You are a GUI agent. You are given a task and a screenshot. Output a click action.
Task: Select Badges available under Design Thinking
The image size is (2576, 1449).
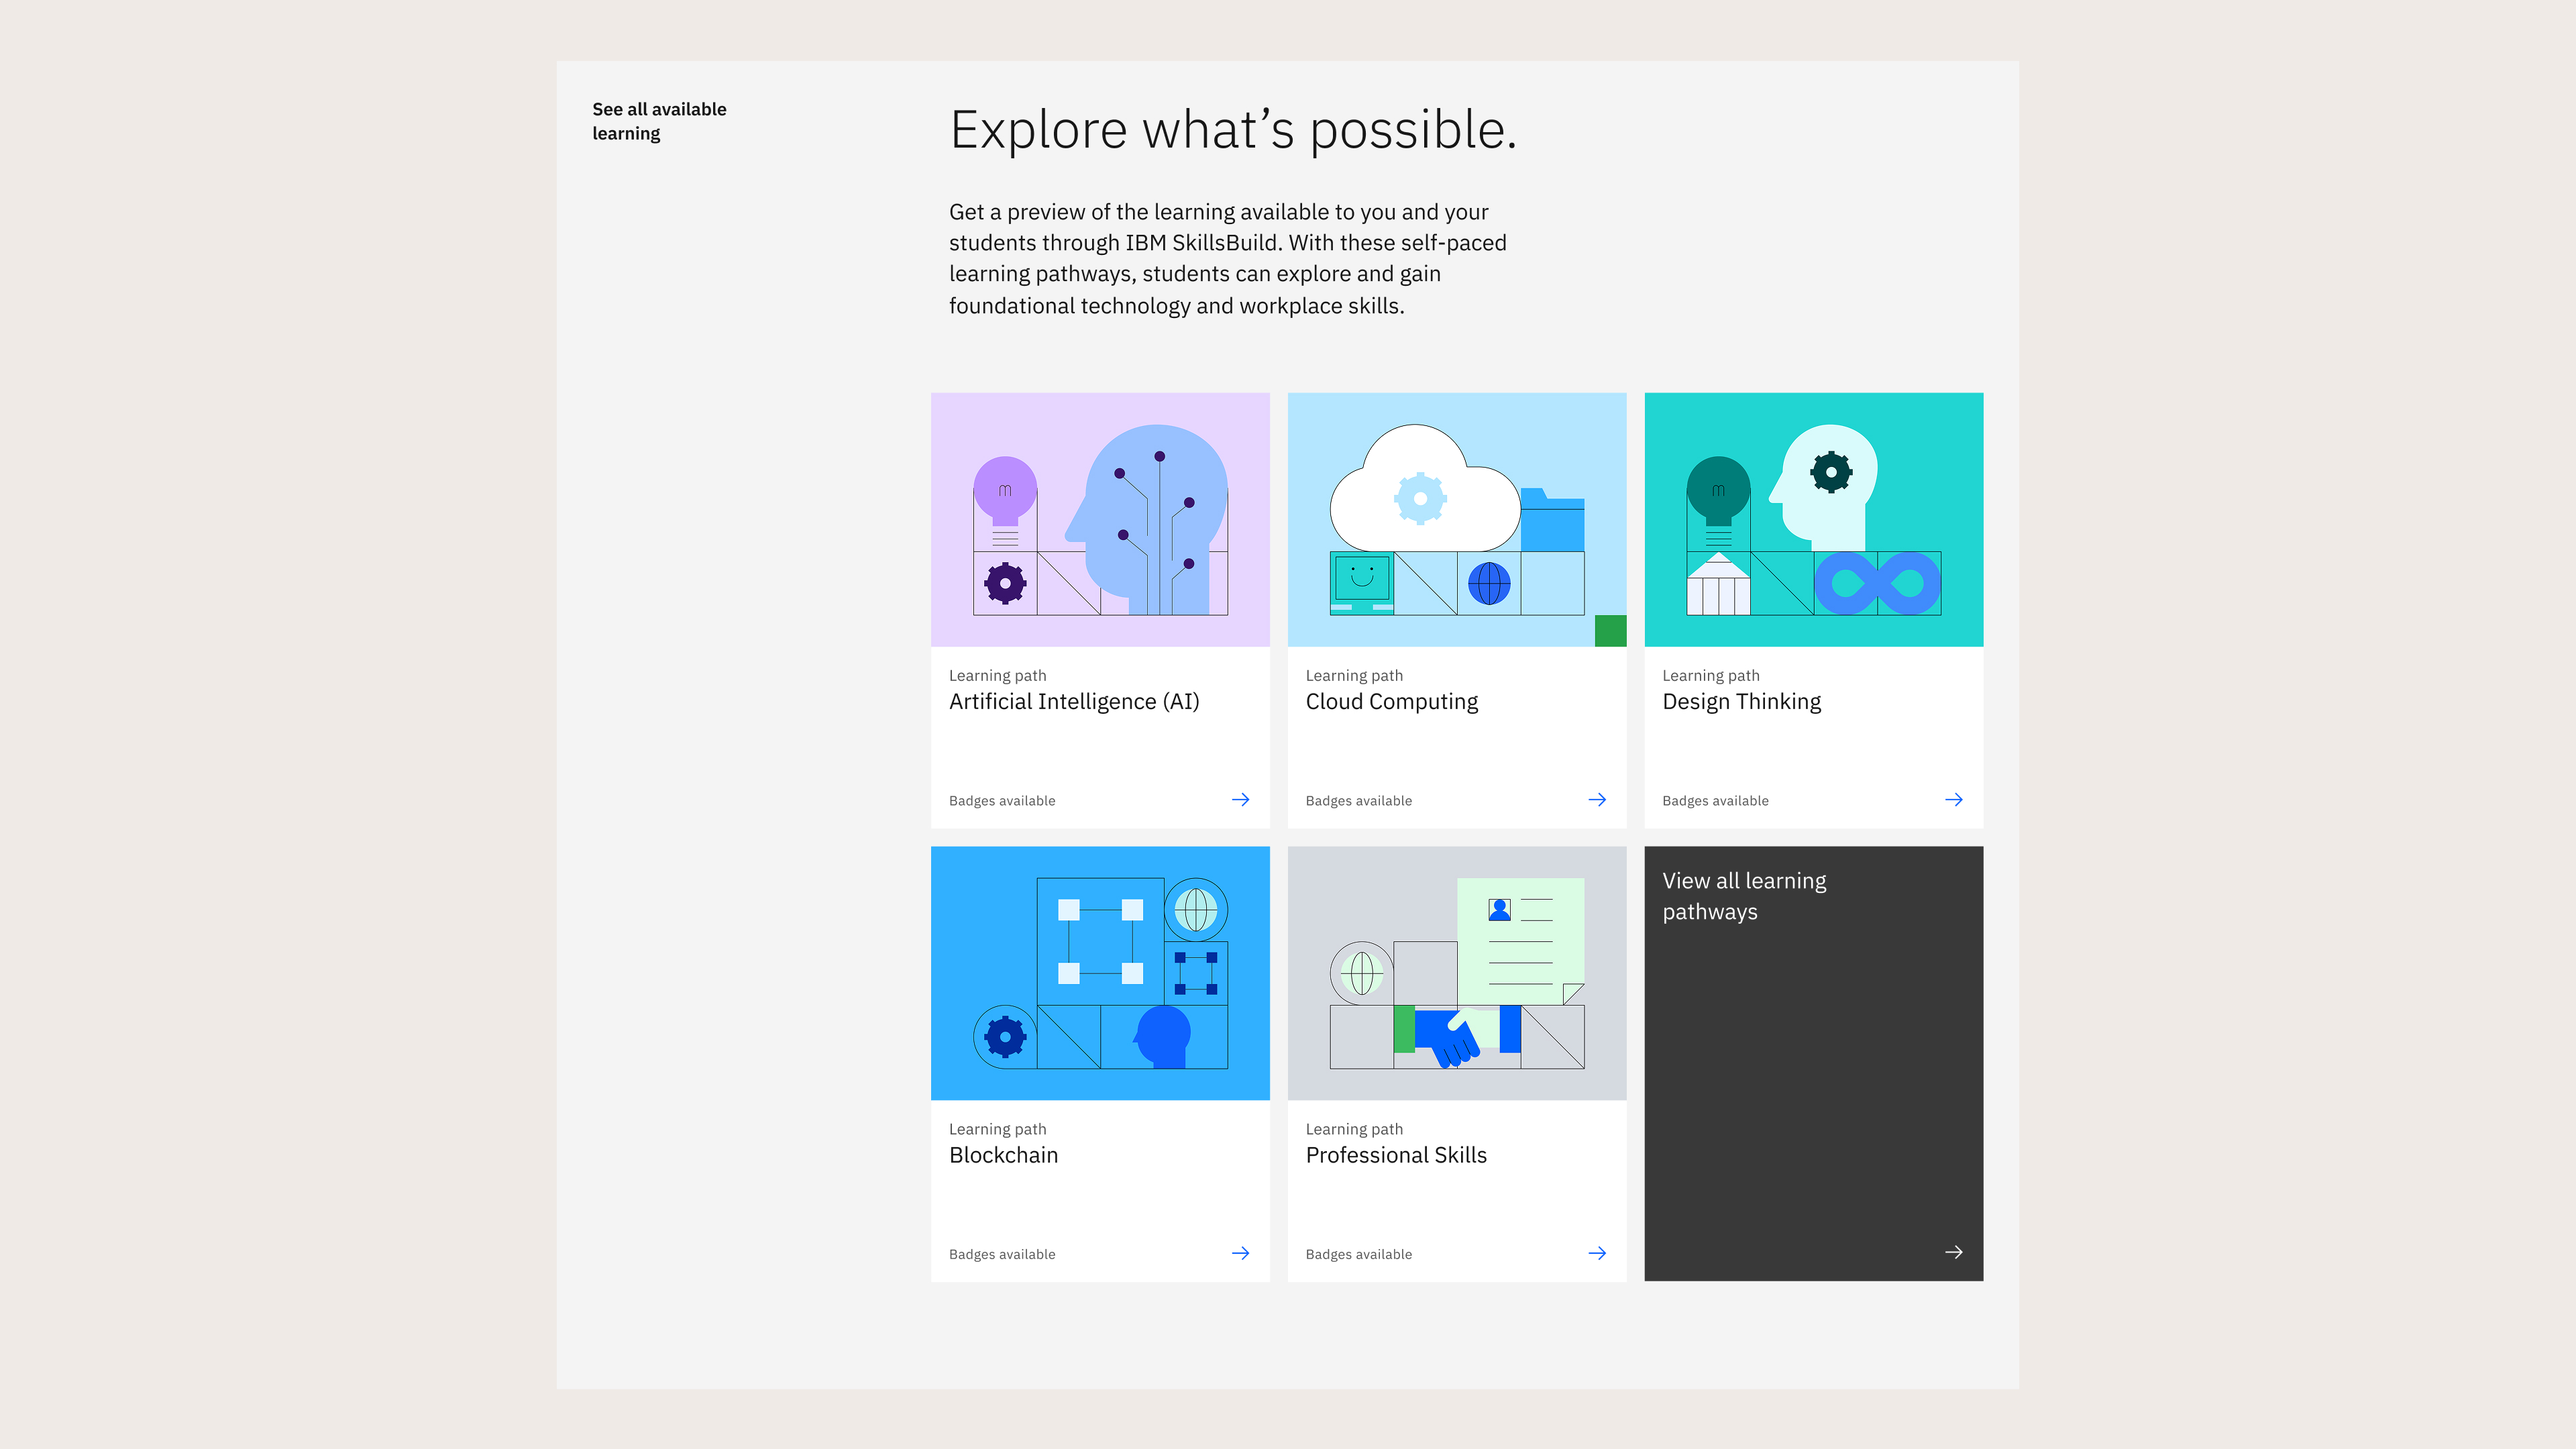(1715, 800)
